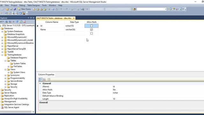
Task: Collapse the Testingdatabase node
Action: coord(2,55)
